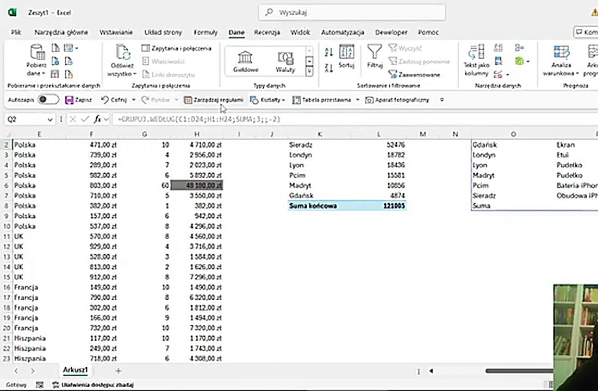Click Zarządzaj regułami button
This screenshot has width=598, height=391.
click(214, 100)
